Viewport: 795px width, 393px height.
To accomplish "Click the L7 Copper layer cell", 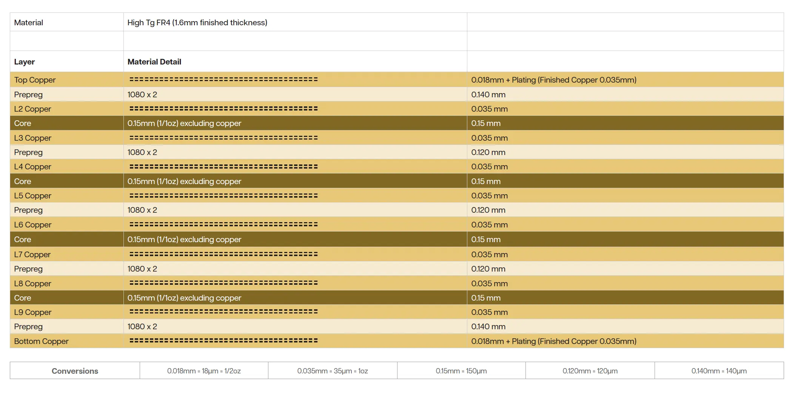I will click(x=32, y=255).
